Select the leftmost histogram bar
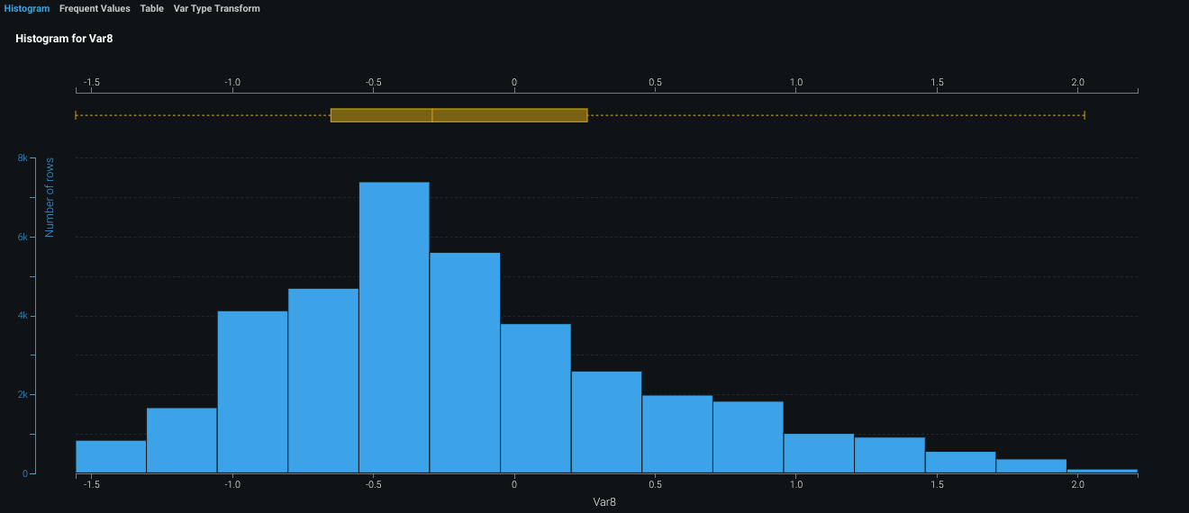Image resolution: width=1189 pixels, height=513 pixels. click(111, 456)
